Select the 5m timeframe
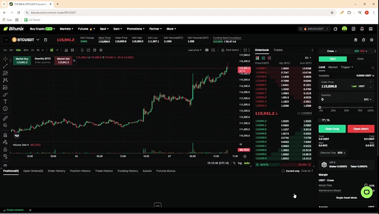The width and height of the screenshot is (379, 214). [x=11, y=50]
